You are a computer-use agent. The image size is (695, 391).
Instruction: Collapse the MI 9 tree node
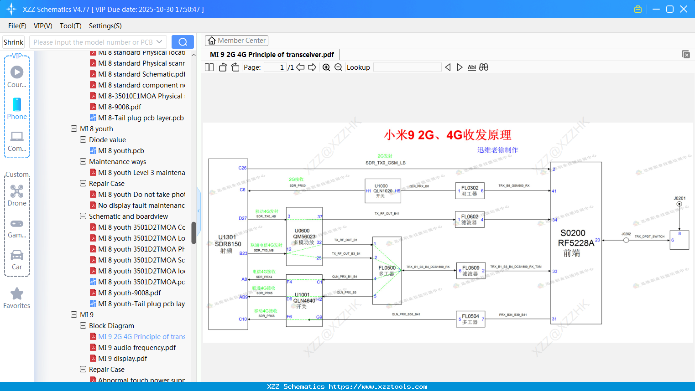(x=73, y=314)
